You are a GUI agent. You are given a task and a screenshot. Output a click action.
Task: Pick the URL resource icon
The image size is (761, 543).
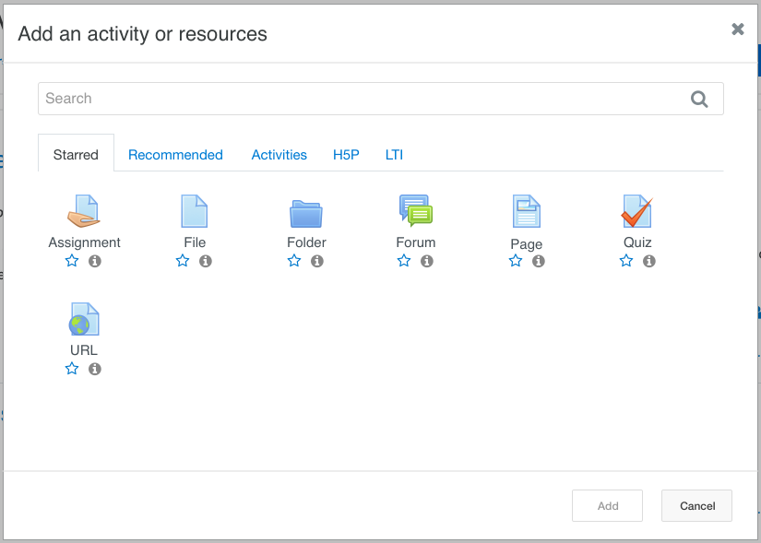coord(84,320)
